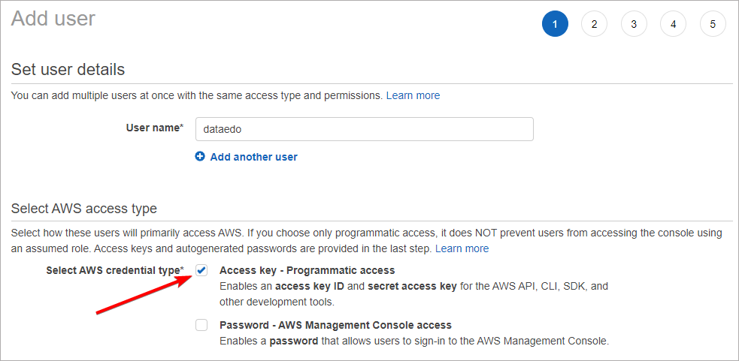
Task: Open Learn more link under AWS access type
Action: [462, 248]
